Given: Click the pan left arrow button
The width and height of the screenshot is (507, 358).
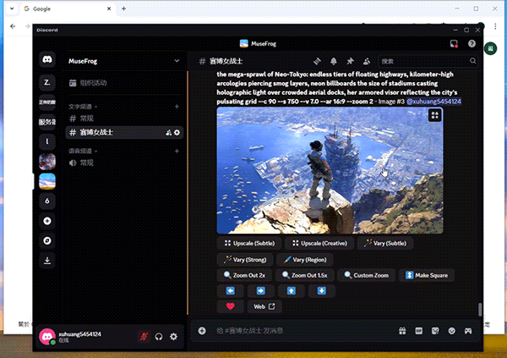Looking at the screenshot, I should (231, 291).
